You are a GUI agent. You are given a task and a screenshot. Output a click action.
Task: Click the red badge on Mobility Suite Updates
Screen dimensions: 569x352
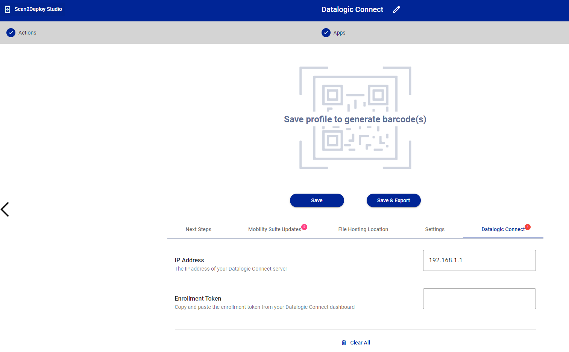click(304, 227)
